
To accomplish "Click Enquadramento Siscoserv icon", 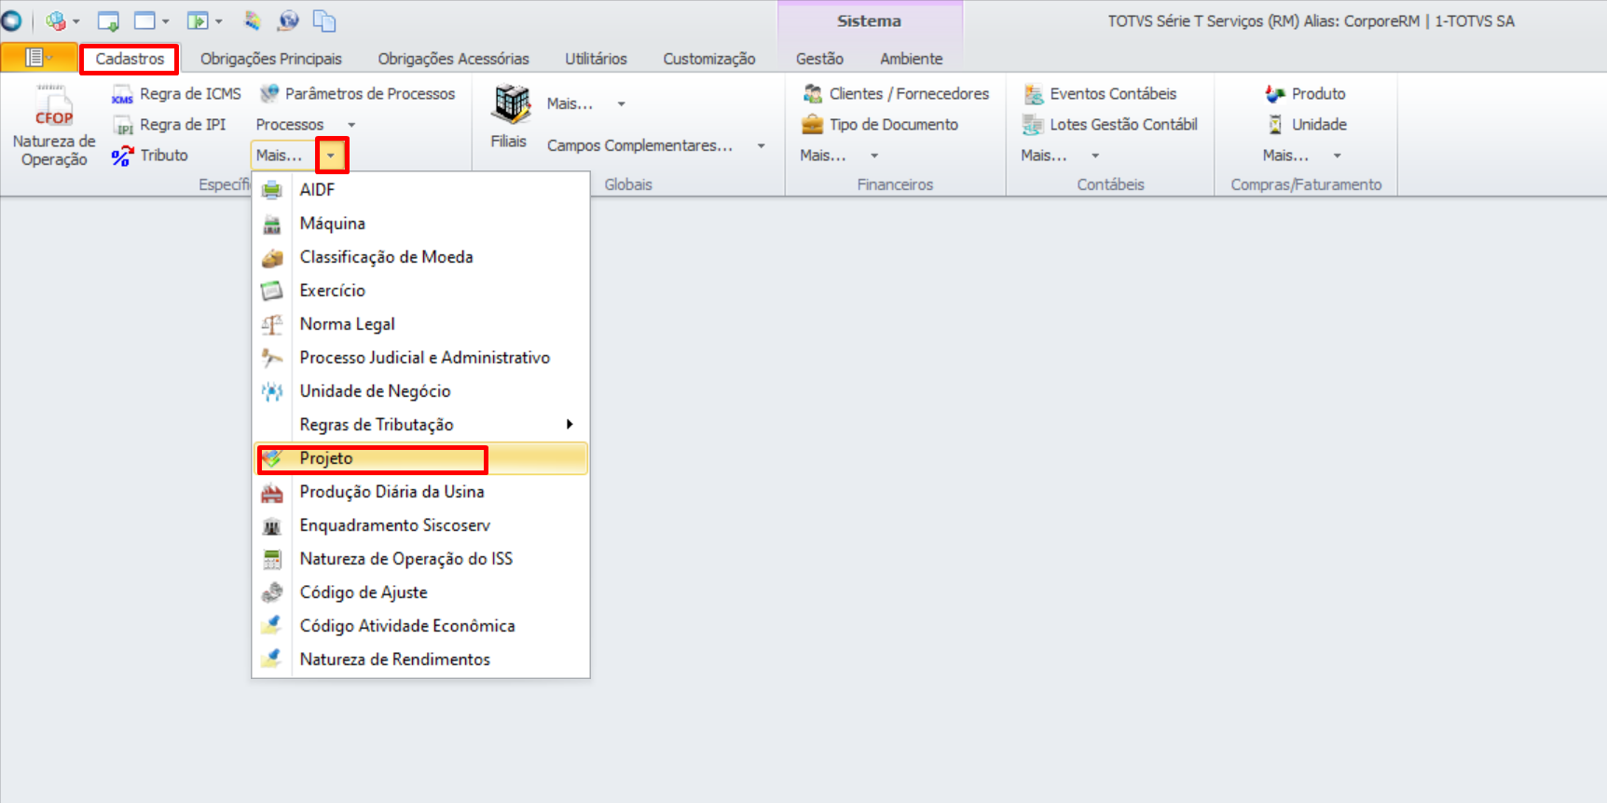I will (271, 525).
